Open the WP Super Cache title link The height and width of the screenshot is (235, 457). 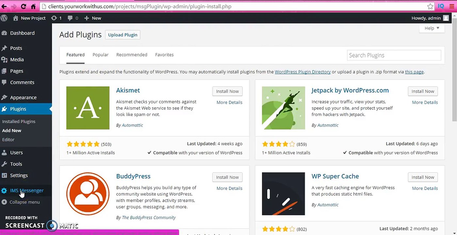[335, 176]
